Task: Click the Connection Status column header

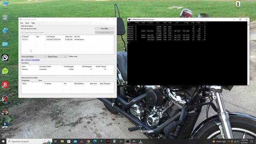Action: (45, 67)
